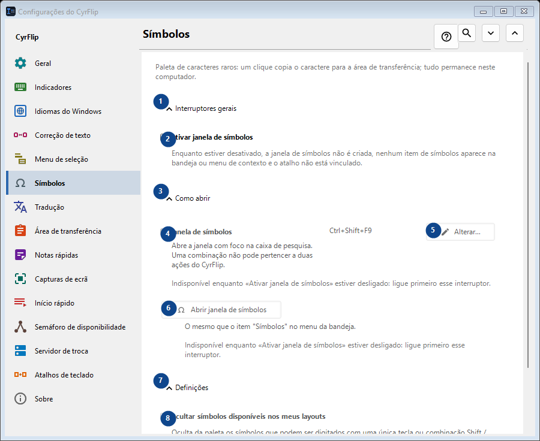Collapse the Definições section

click(x=169, y=388)
